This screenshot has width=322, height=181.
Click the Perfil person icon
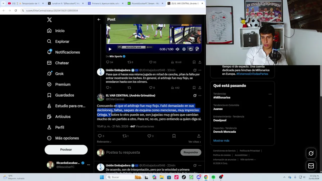(49, 127)
